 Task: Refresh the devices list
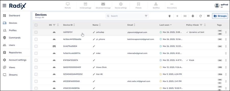coord(200,16)
